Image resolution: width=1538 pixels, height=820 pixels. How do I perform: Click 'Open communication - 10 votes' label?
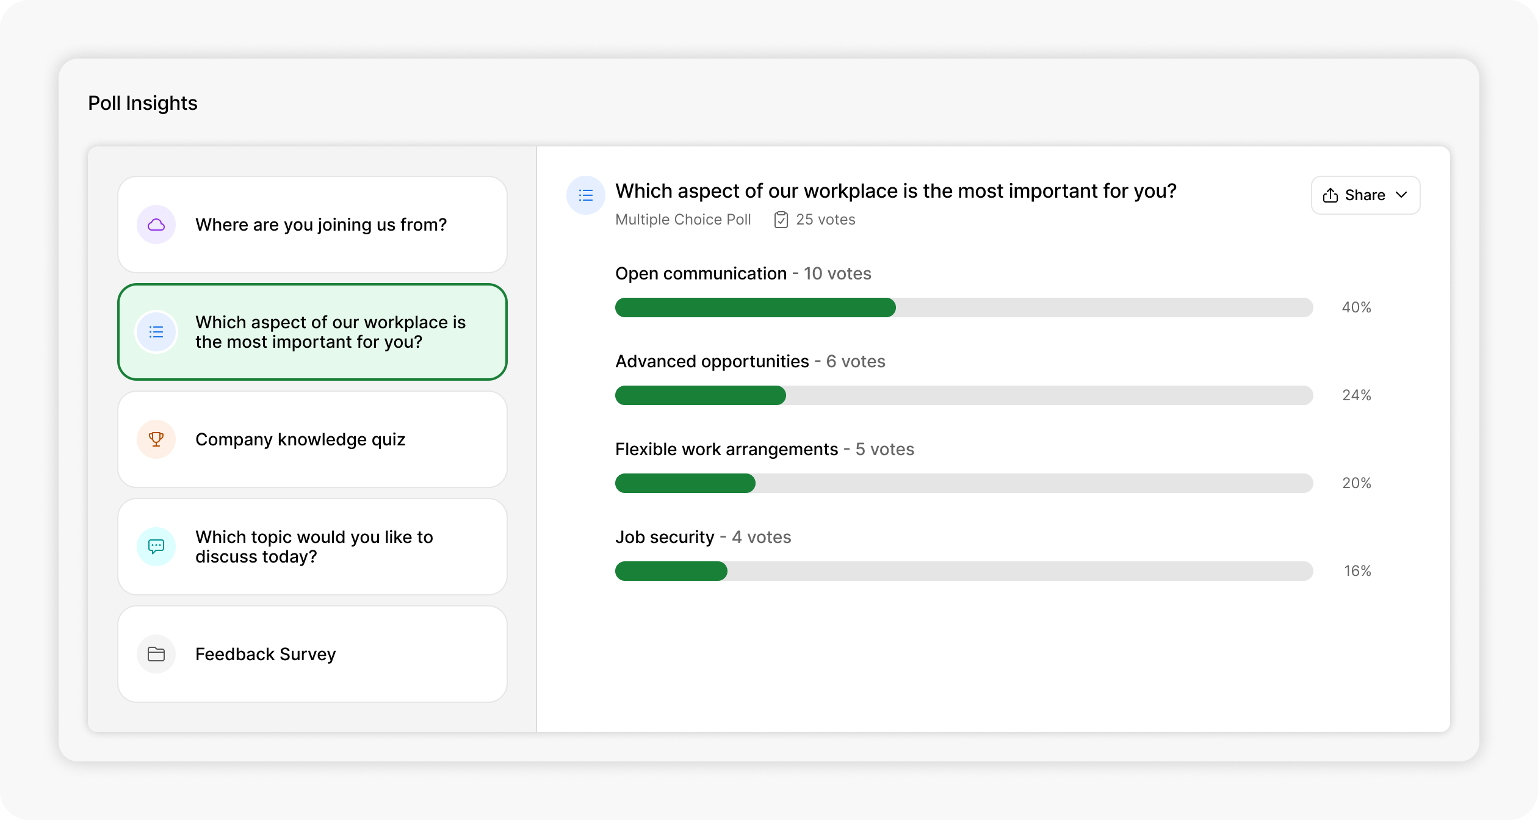(743, 273)
